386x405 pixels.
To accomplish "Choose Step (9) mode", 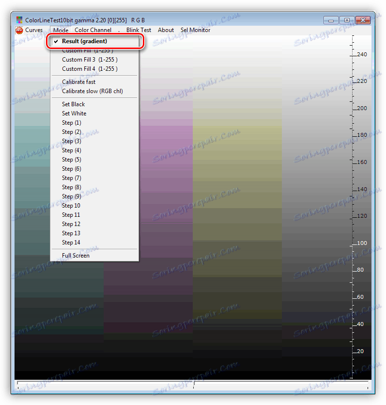I will pyautogui.click(x=95, y=196).
